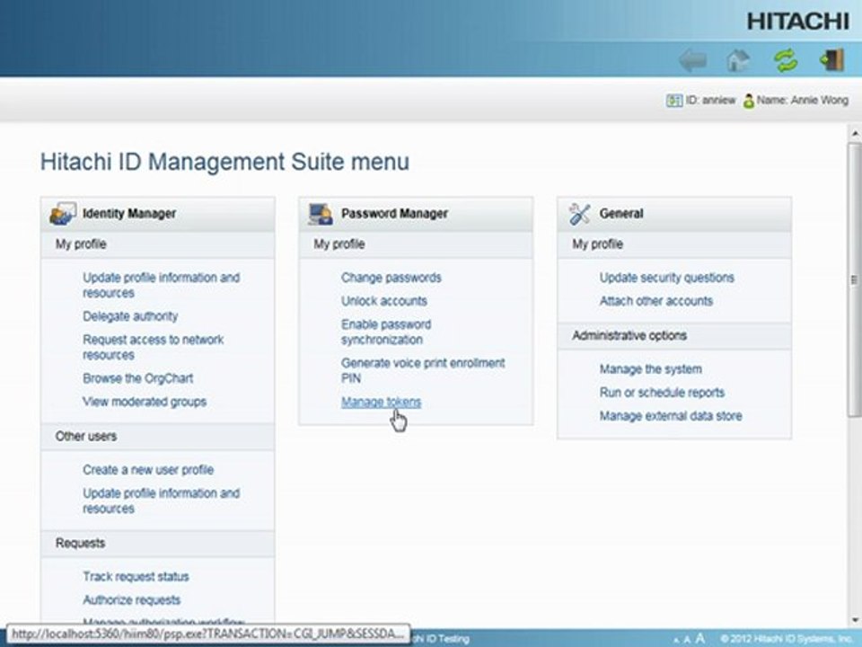Refresh the page with green arrows icon
Viewport: 862px width, 647px height.
[787, 60]
